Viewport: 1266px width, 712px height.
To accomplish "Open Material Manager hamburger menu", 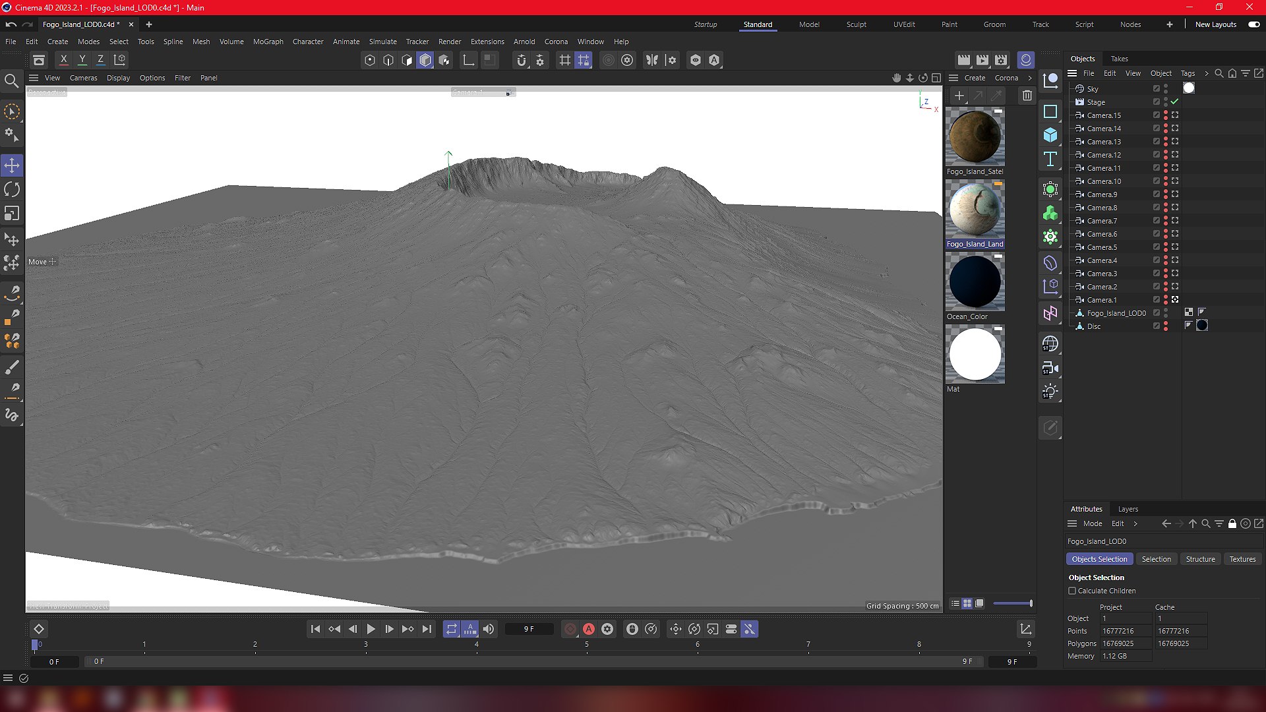I will click(953, 78).
